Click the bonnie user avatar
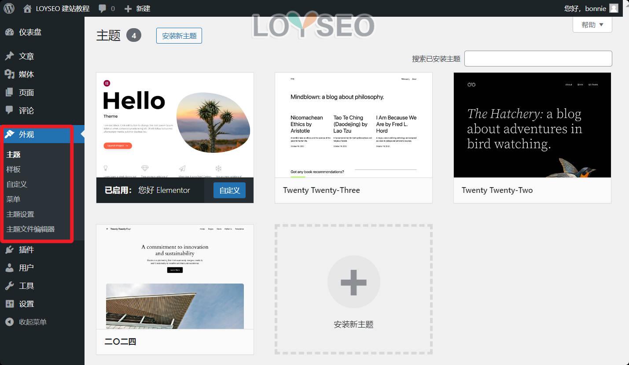 point(614,8)
